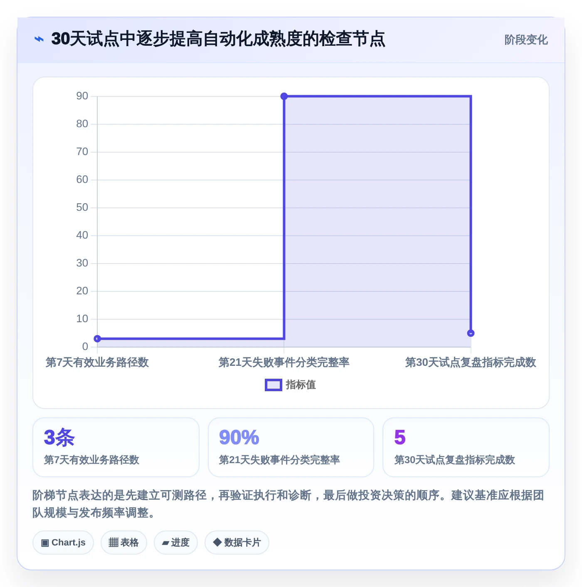Click the y-axis value 30
This screenshot has width=582, height=587.
tap(82, 263)
